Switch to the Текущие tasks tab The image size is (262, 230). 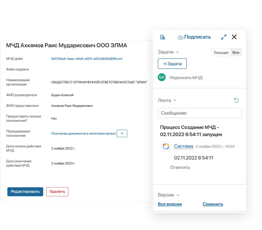221,53
